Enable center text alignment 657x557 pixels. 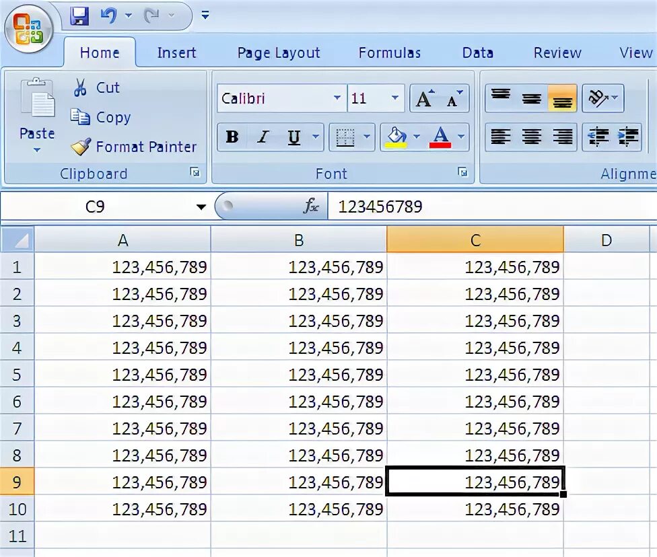[531, 137]
